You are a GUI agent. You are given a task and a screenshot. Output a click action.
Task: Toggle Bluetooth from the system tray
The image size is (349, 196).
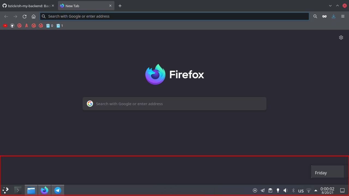click(293, 191)
